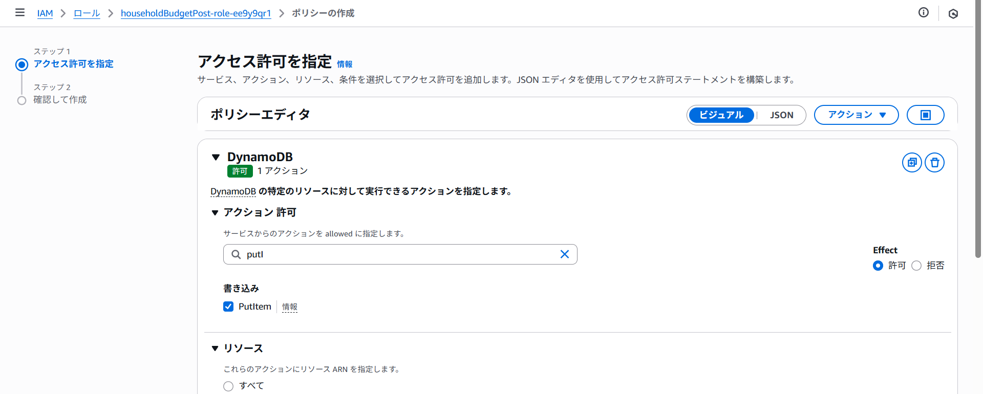Select the 拒否 (Deny) effect radio button

[916, 266]
